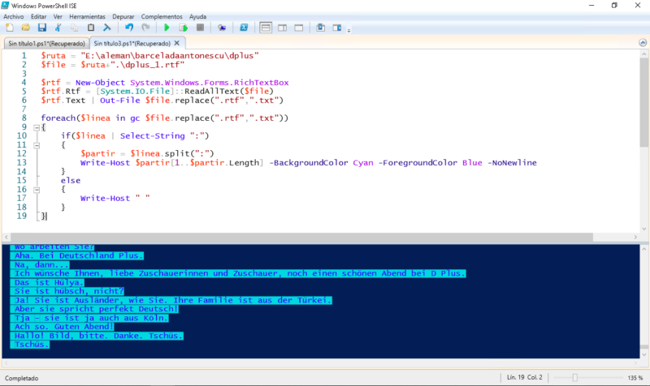The image size is (650, 386).
Task: Click the script horizontal scroll right arrow
Action: [x=635, y=237]
